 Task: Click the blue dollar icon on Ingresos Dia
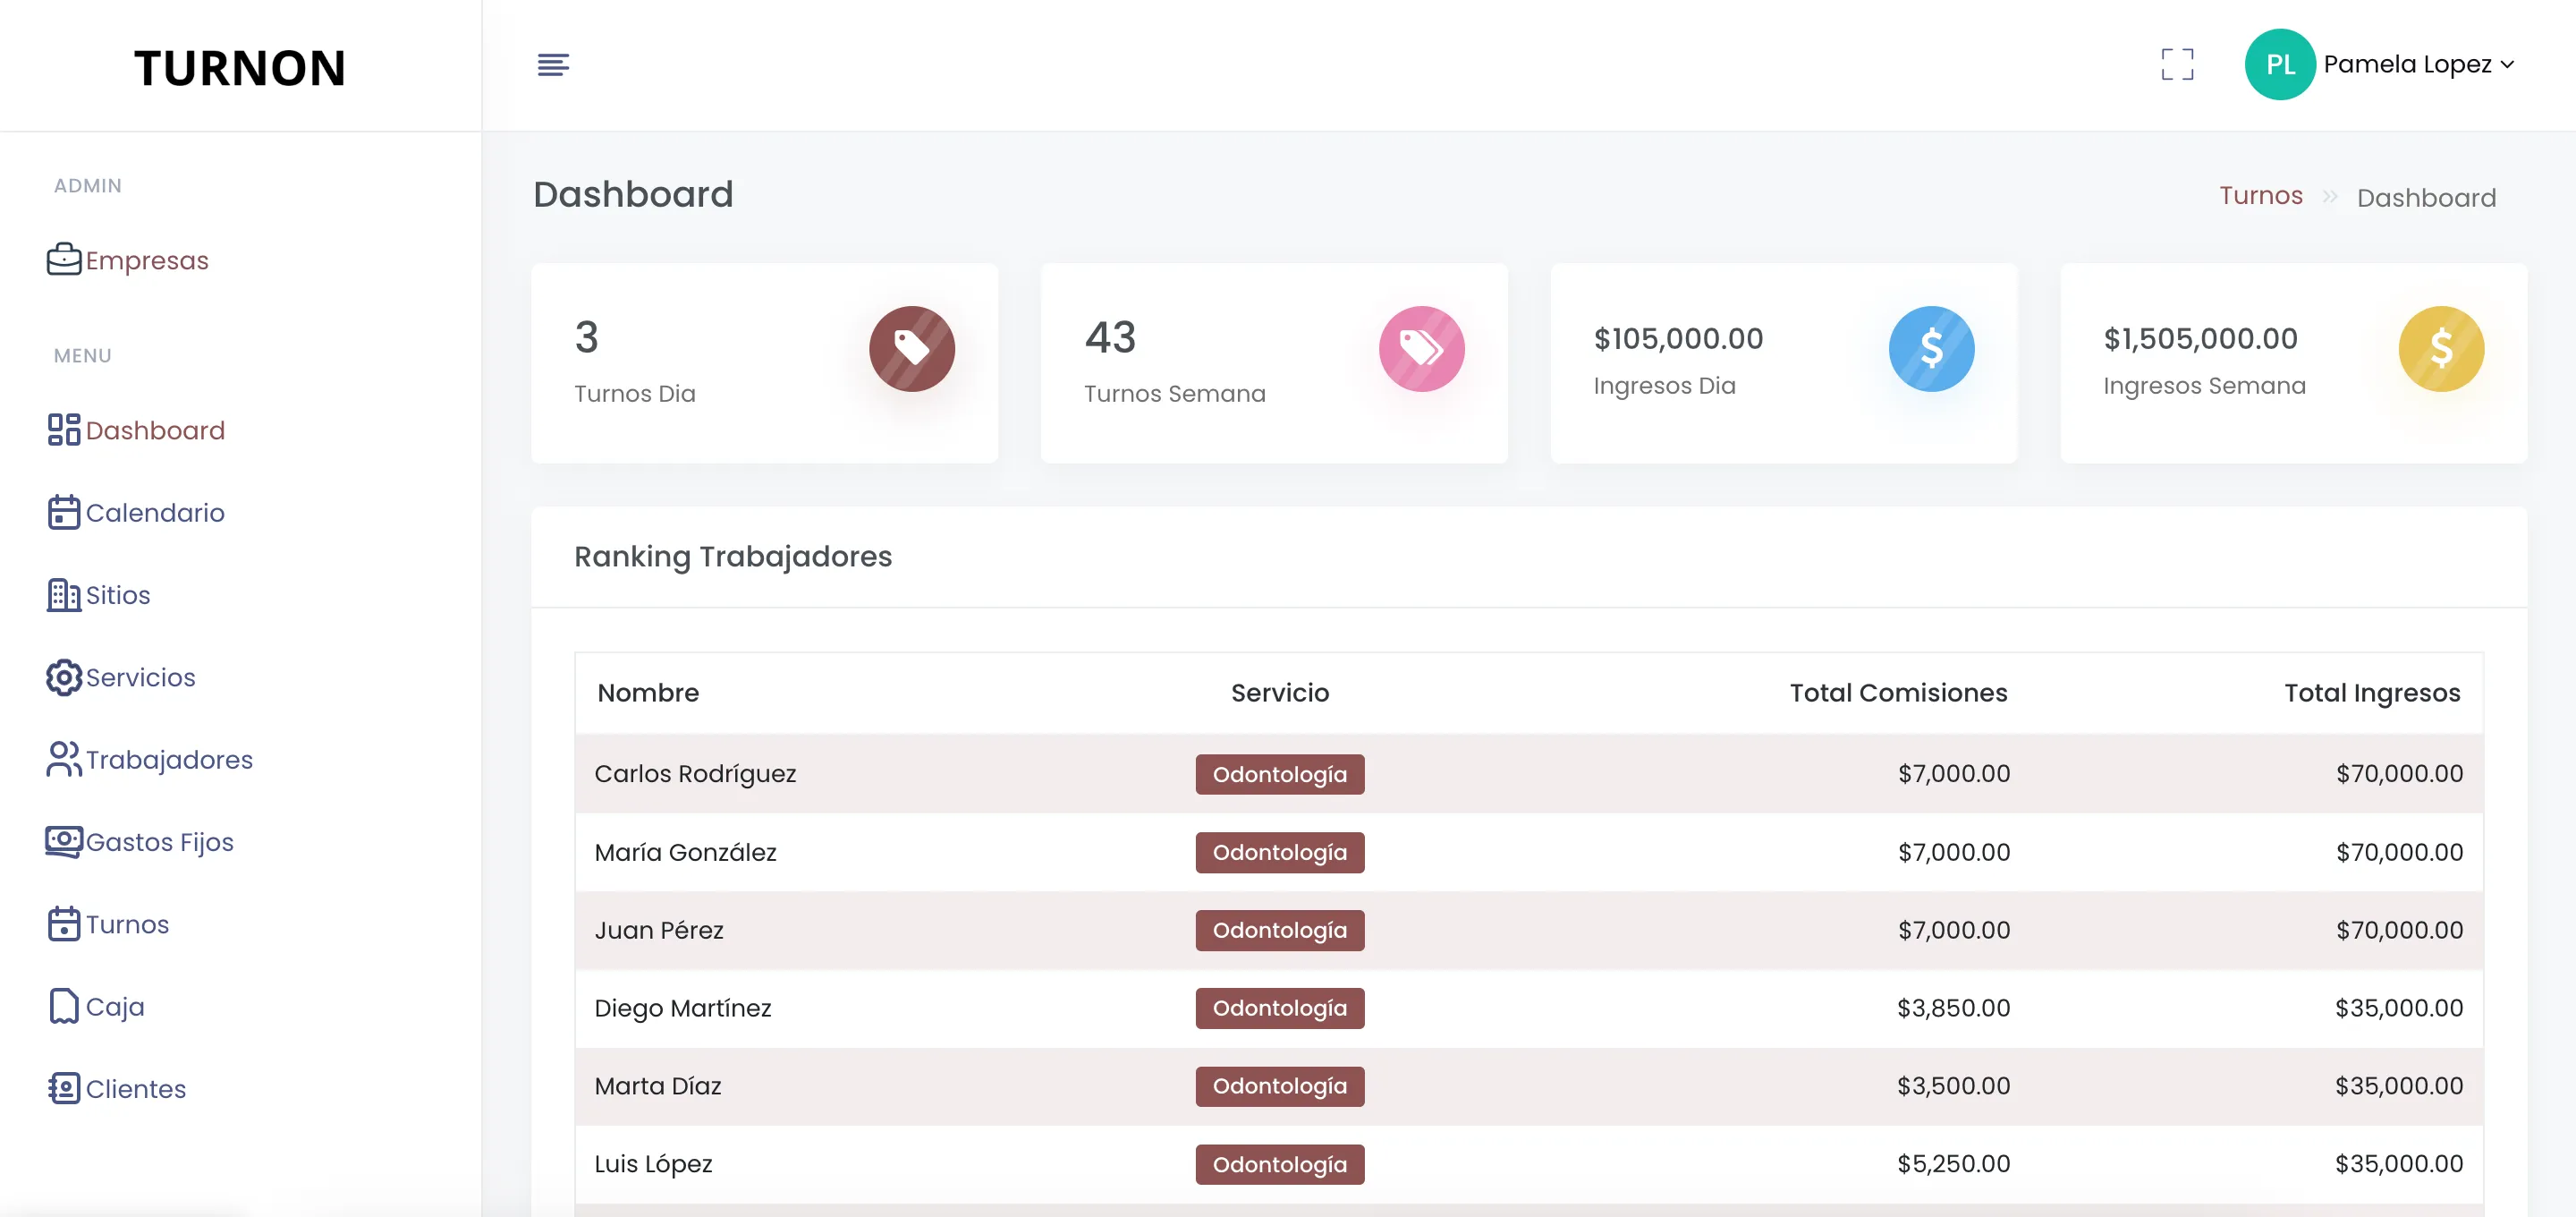pos(1931,348)
